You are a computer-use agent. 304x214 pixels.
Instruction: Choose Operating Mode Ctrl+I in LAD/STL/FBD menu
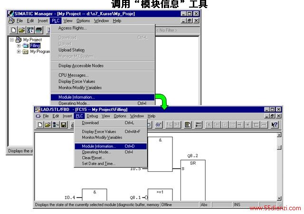click(111, 152)
